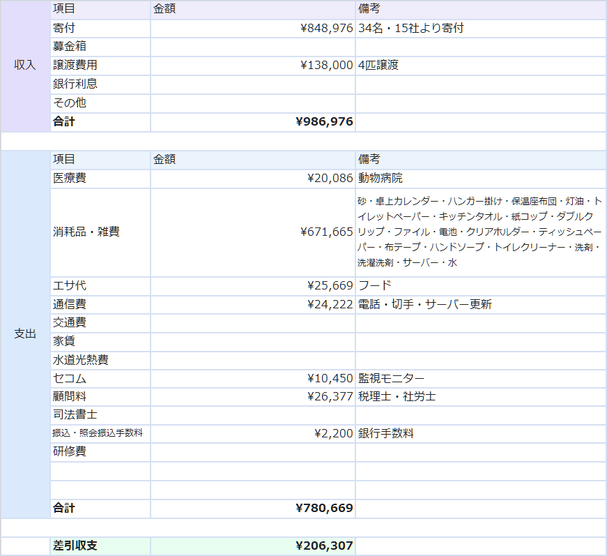607x556 pixels.
Task: Click the 収入 section label cell
Action: point(25,66)
